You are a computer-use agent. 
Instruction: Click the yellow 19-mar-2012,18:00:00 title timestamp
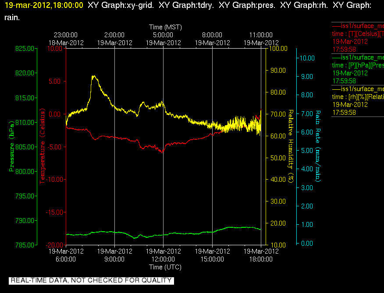point(44,5)
